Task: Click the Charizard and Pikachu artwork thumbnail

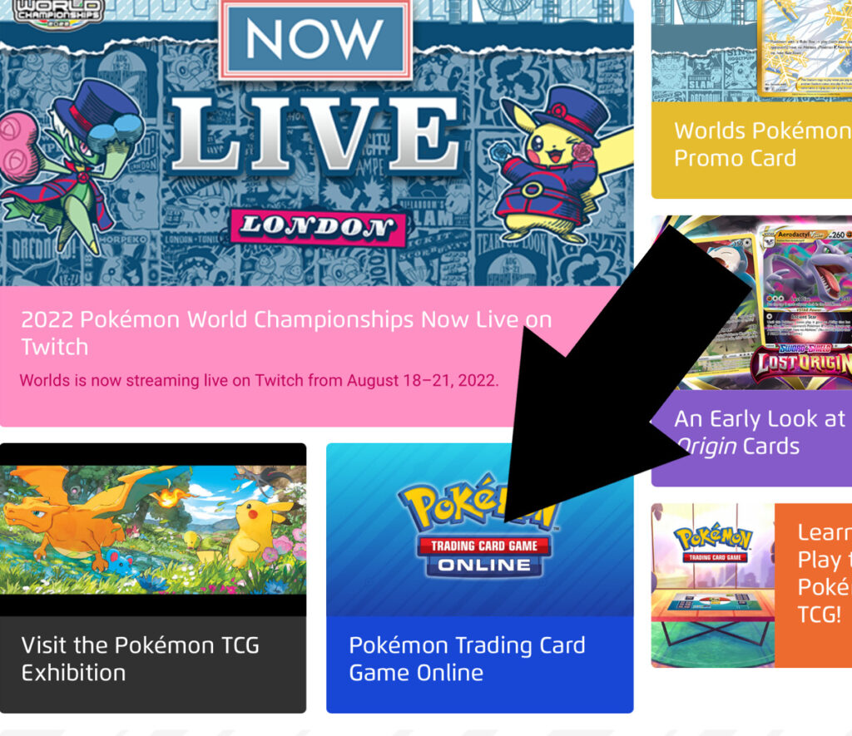Action: (153, 530)
